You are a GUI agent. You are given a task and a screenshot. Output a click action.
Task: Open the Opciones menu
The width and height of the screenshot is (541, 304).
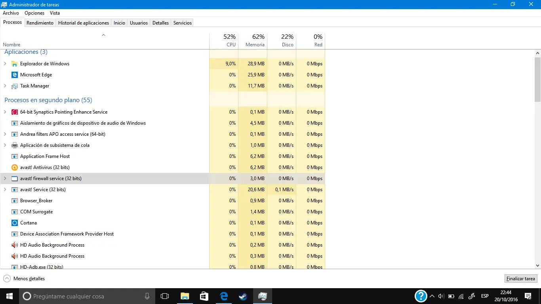pyautogui.click(x=34, y=13)
